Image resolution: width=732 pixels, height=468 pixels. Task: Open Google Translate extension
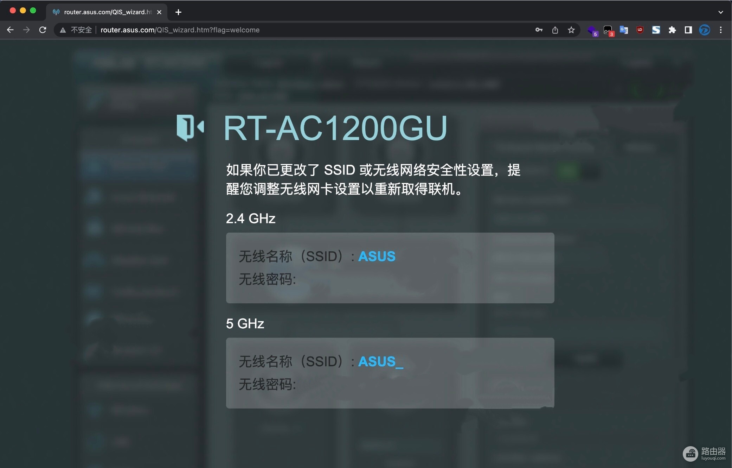pos(624,30)
